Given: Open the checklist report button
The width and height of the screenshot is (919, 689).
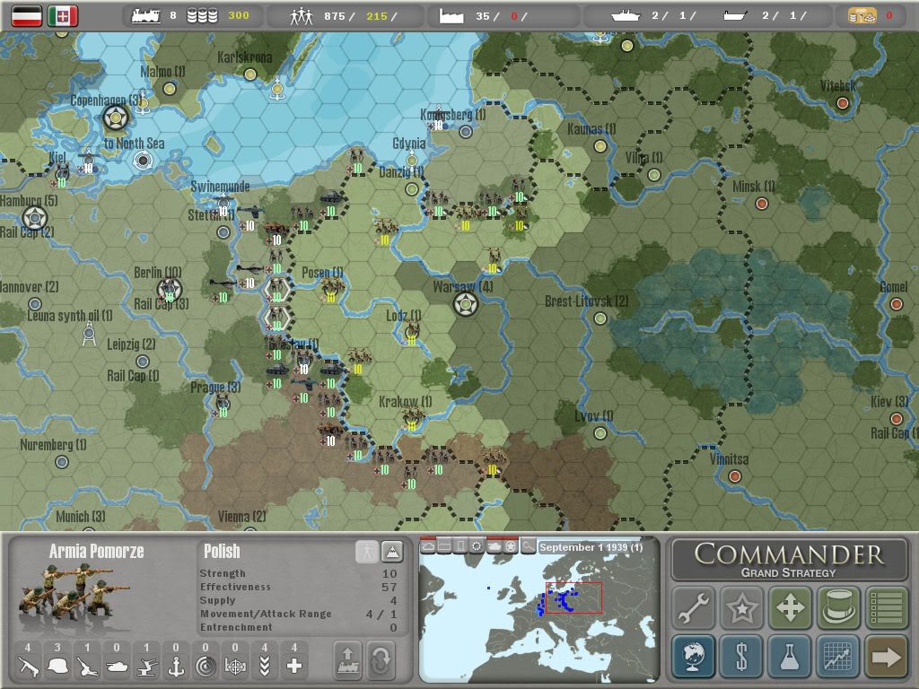Looking at the screenshot, I should tap(886, 607).
